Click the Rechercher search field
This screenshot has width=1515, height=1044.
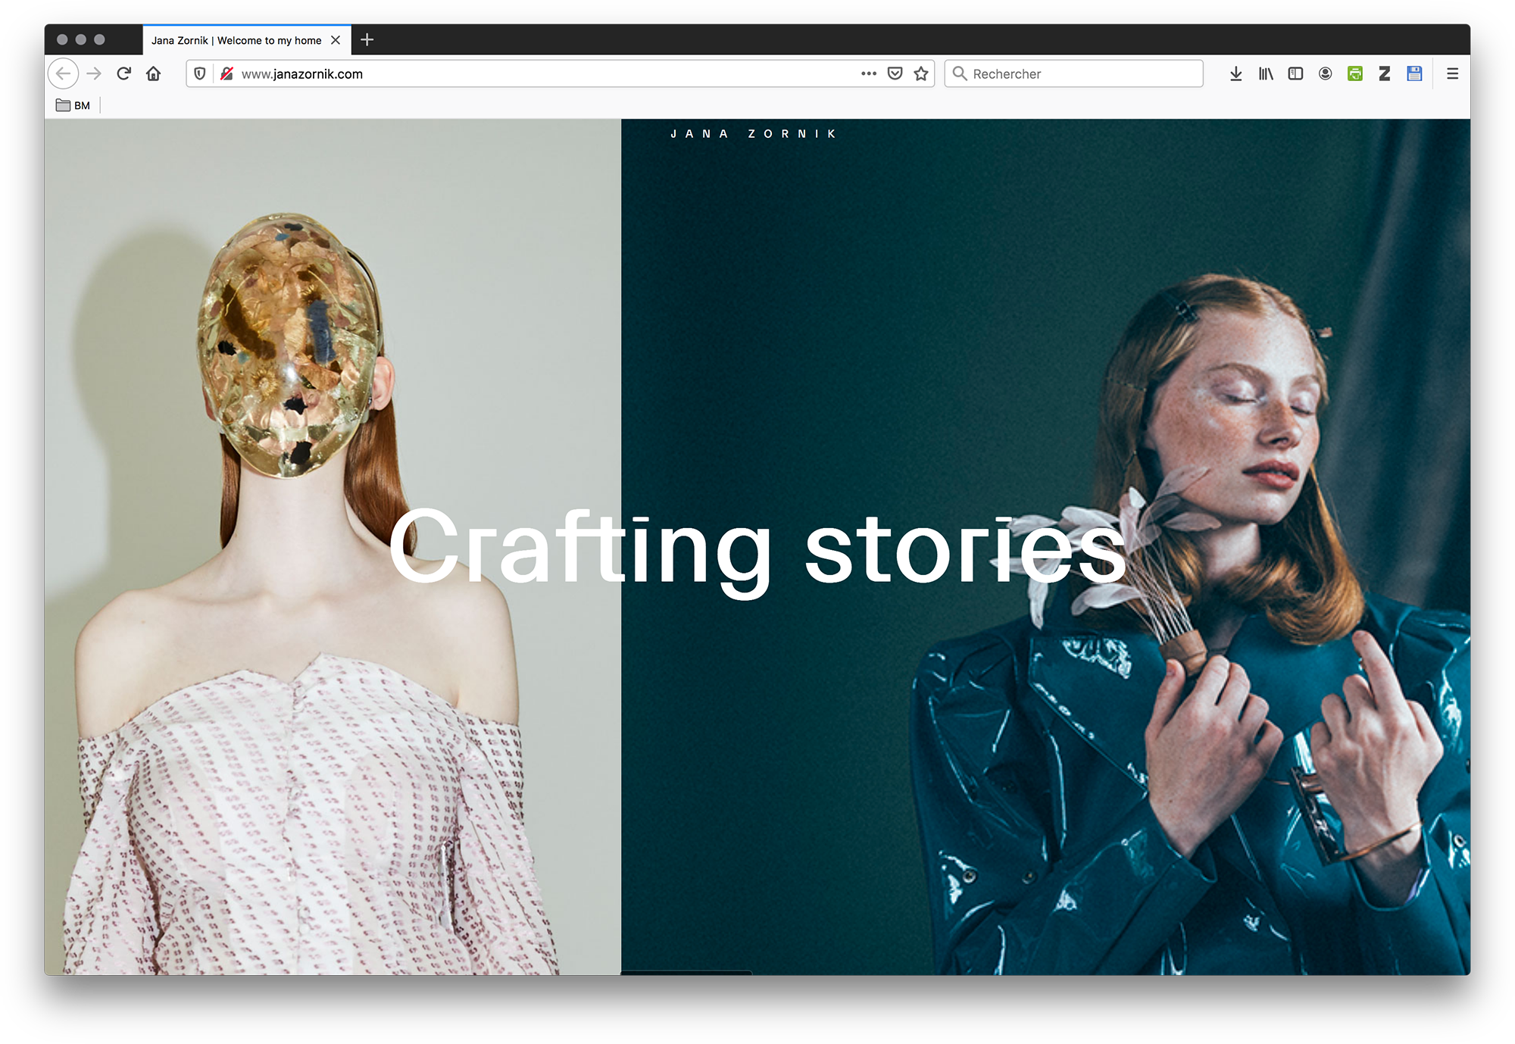coord(1073,73)
